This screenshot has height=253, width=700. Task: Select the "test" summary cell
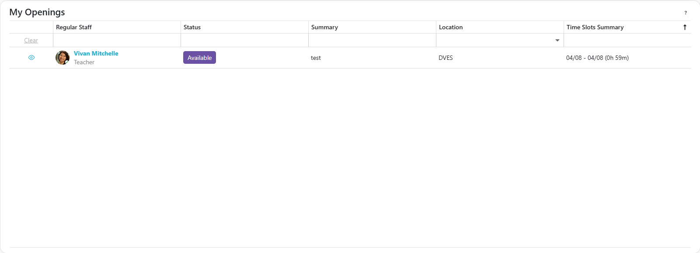(316, 58)
